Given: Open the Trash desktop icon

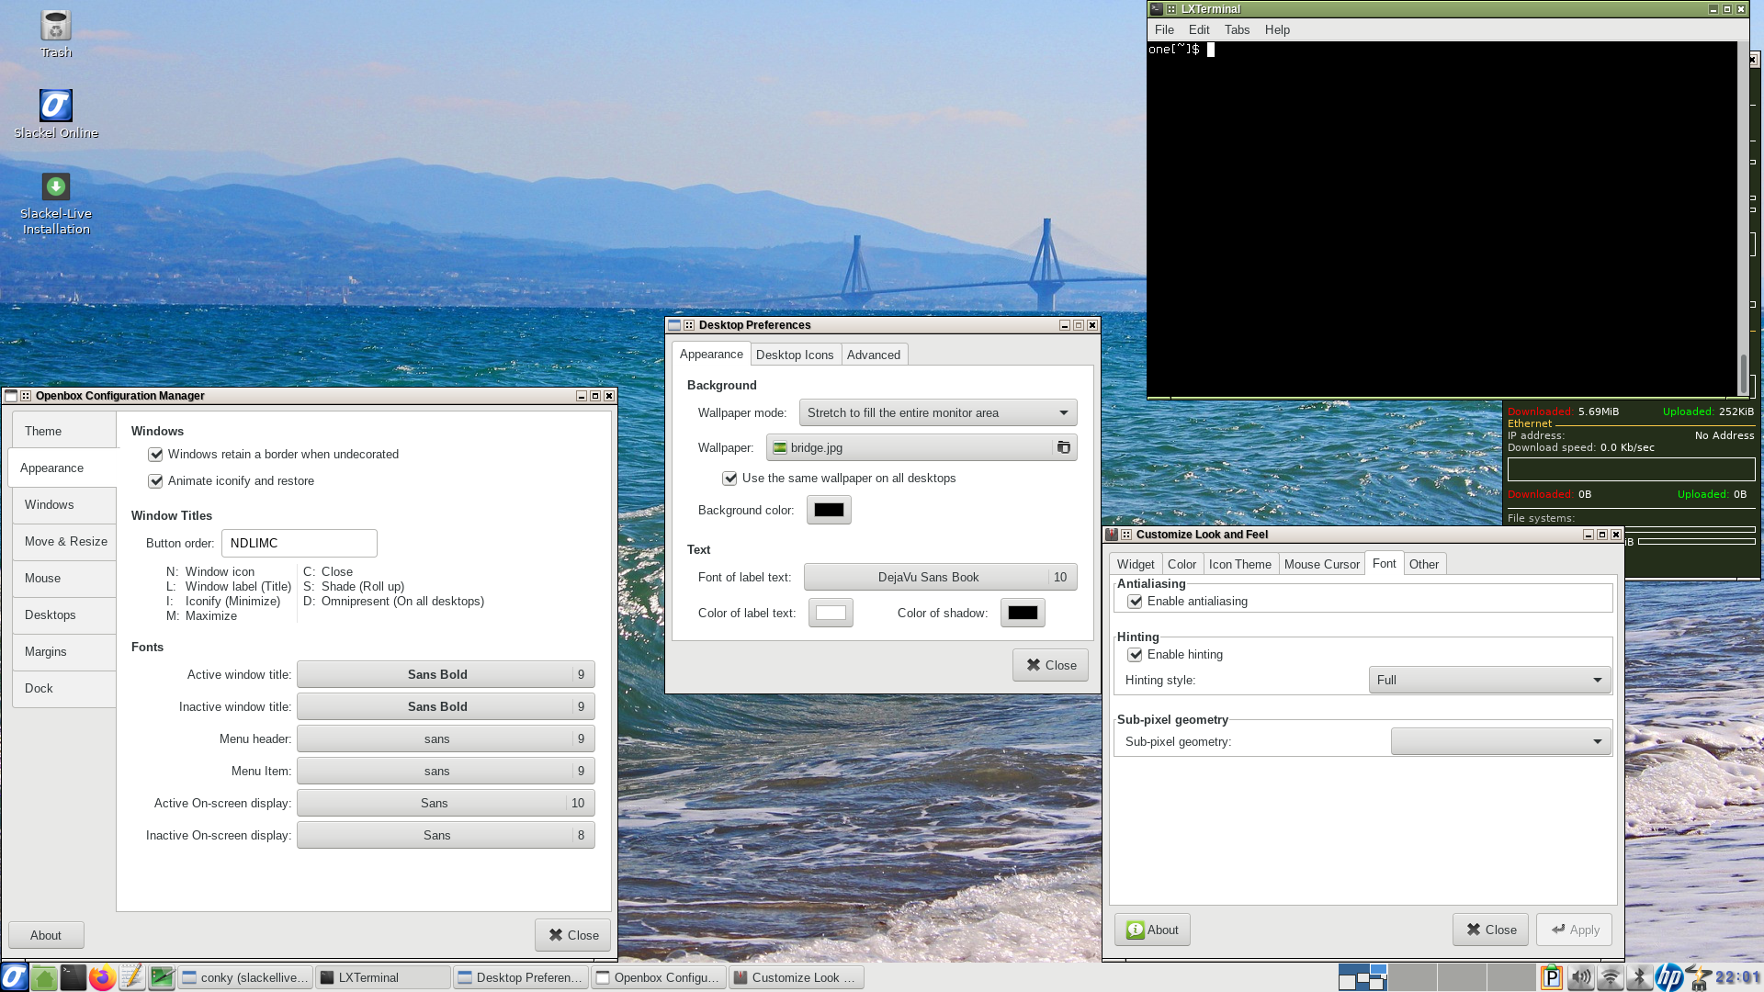Looking at the screenshot, I should pyautogui.click(x=56, y=34).
